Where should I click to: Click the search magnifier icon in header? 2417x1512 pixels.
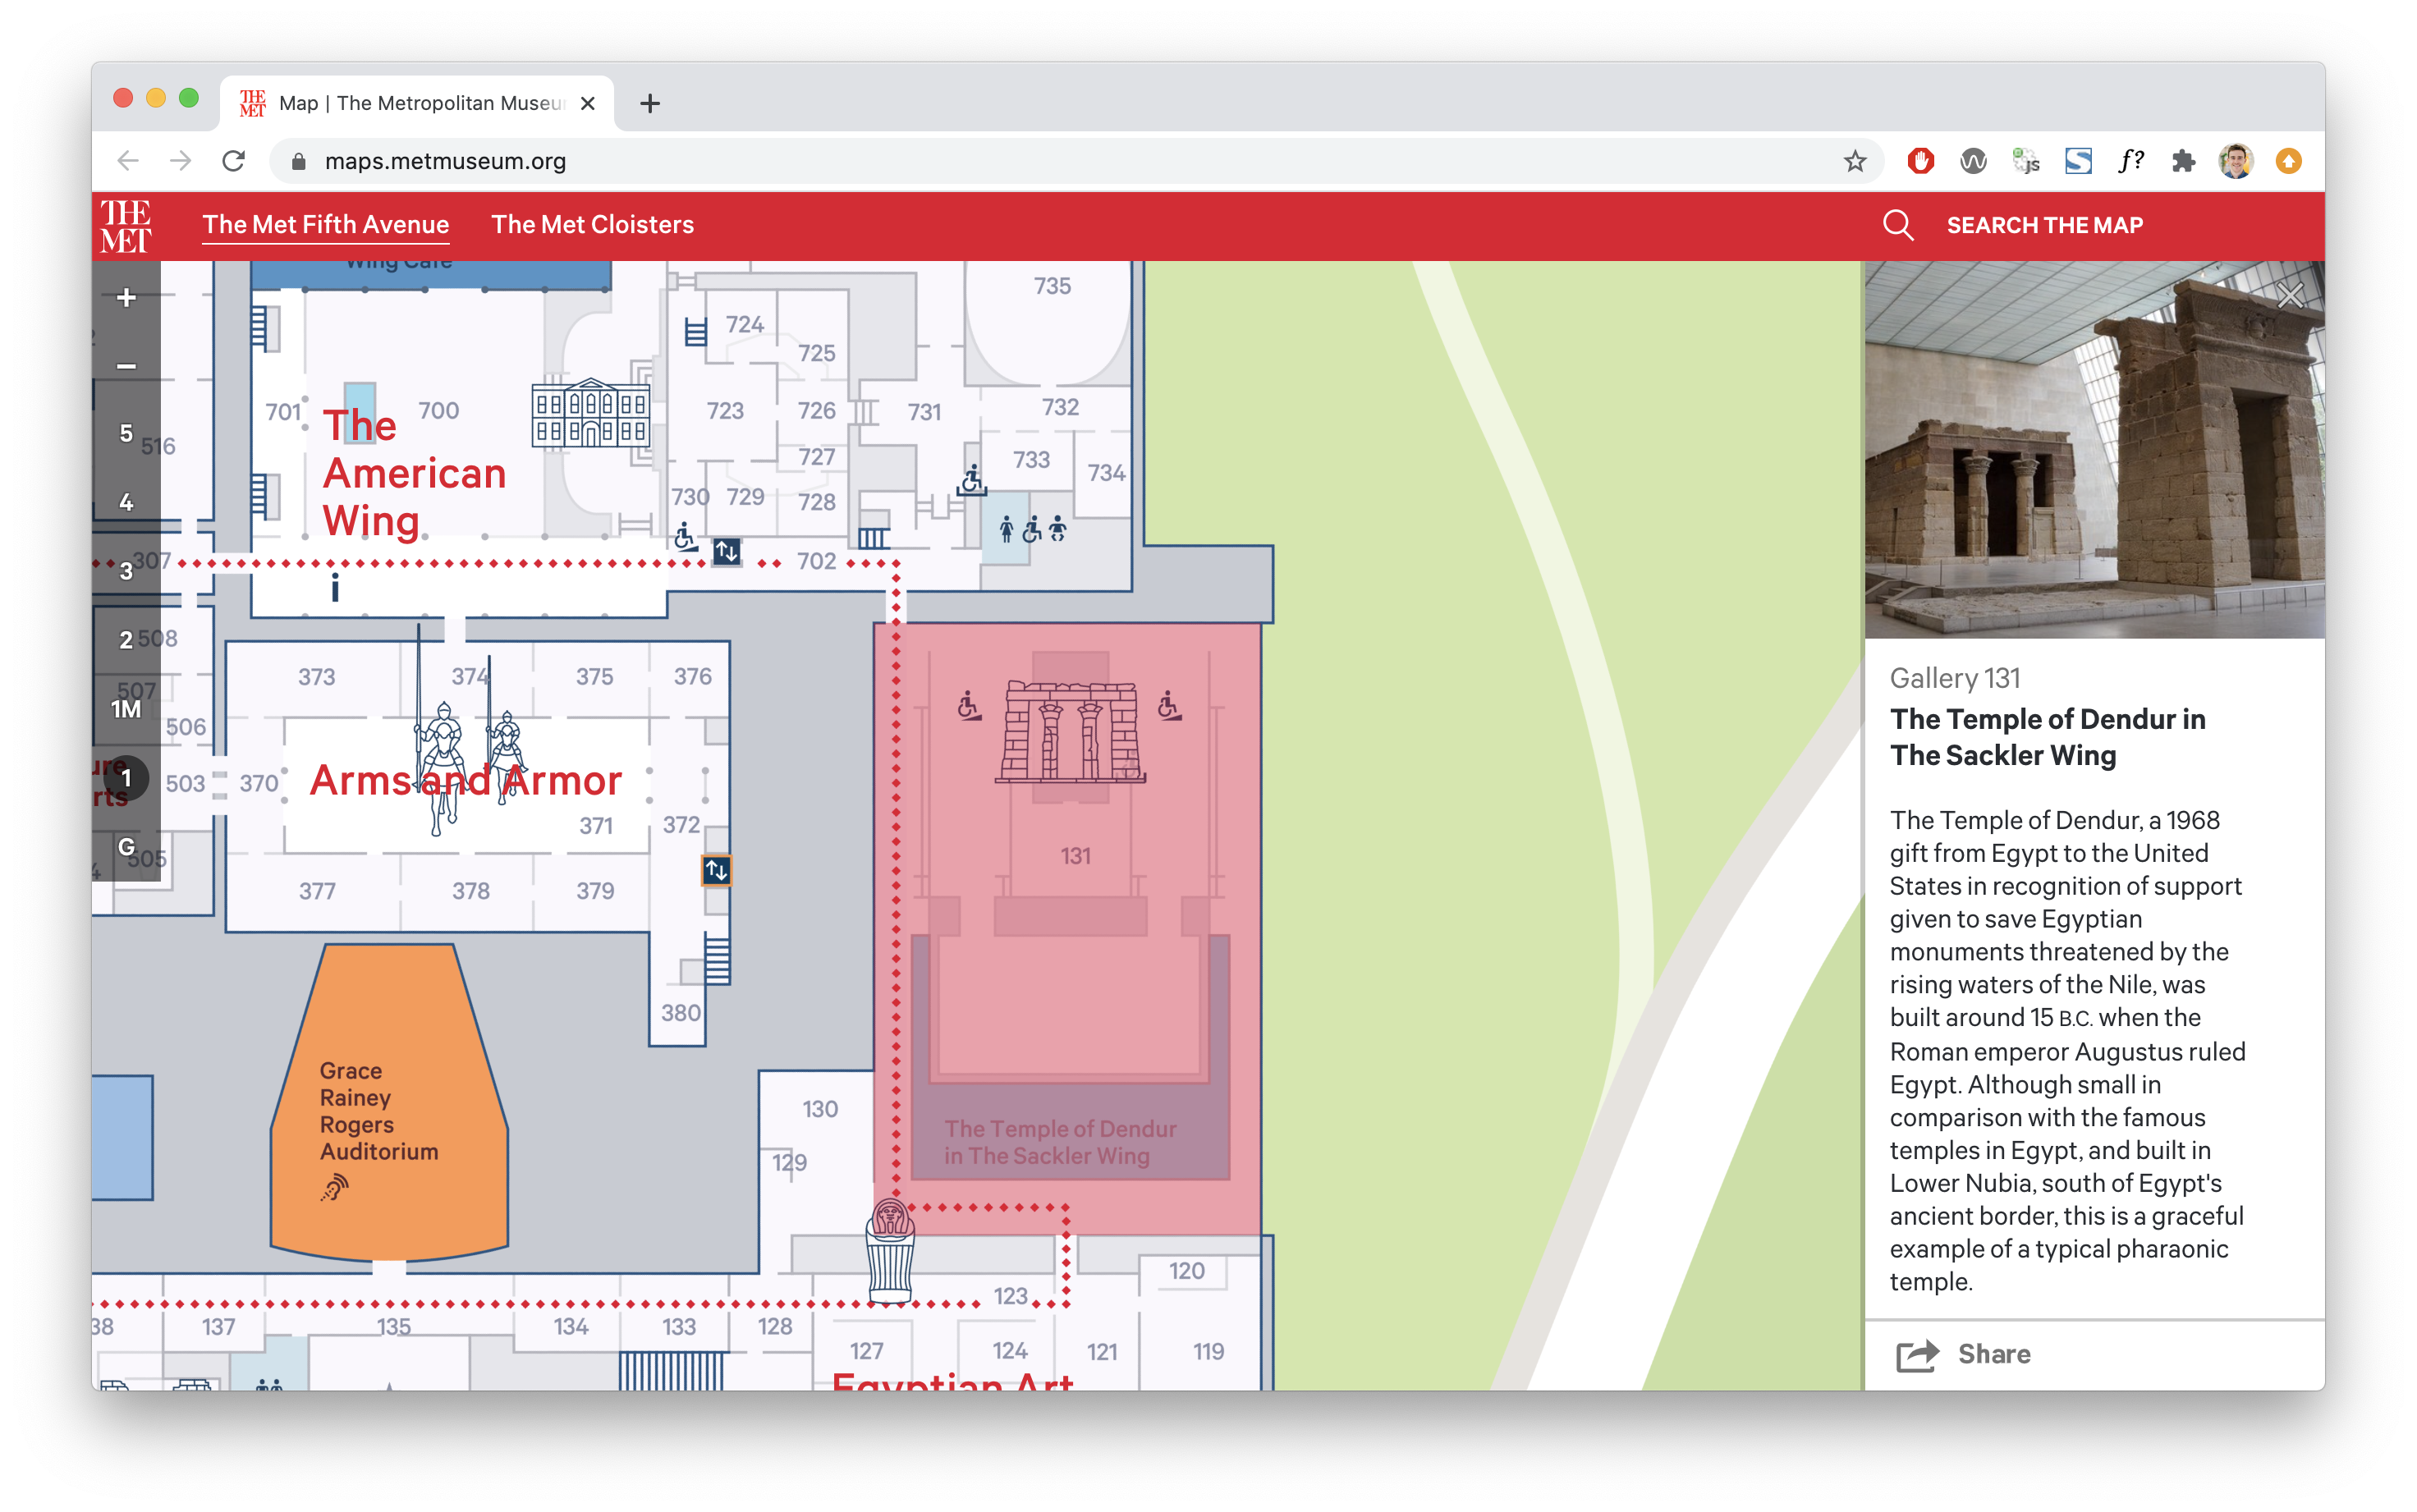(1898, 225)
